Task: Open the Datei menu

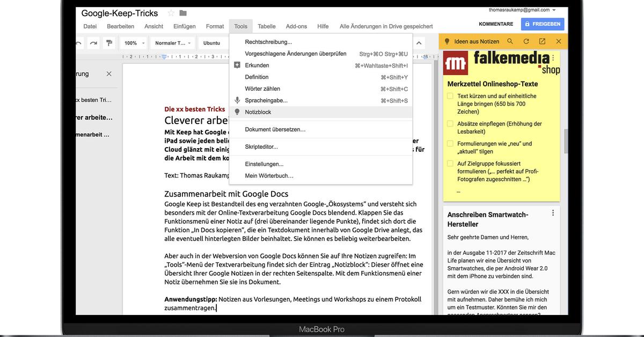Action: [x=90, y=26]
